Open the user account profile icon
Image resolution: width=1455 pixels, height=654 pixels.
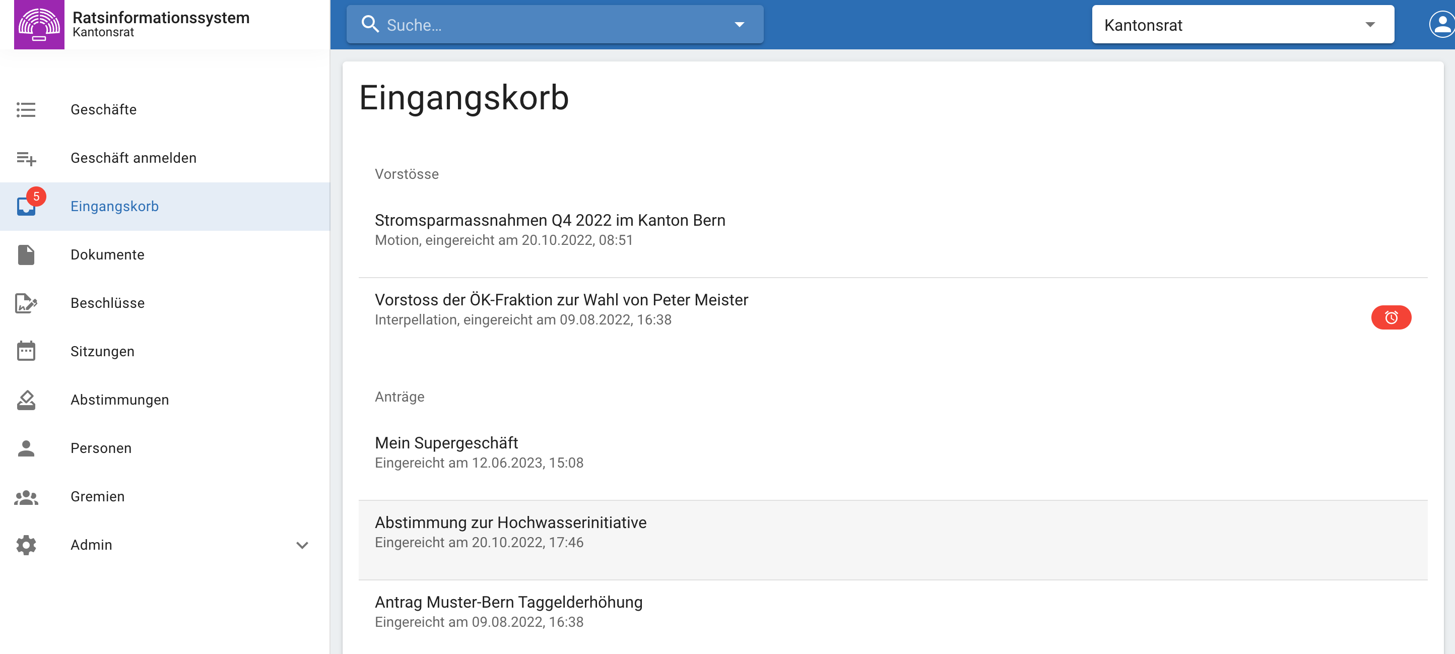point(1441,24)
